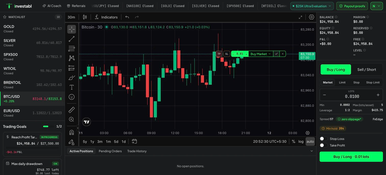Viewport: 386px width, 175px height.
Task: Select the trend line drawing tool
Action: [71, 39]
